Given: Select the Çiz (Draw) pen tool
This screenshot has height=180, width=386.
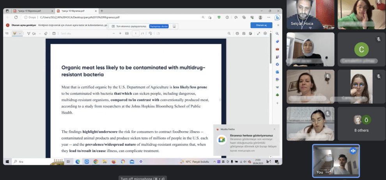Looking at the screenshot, I should point(32,34).
